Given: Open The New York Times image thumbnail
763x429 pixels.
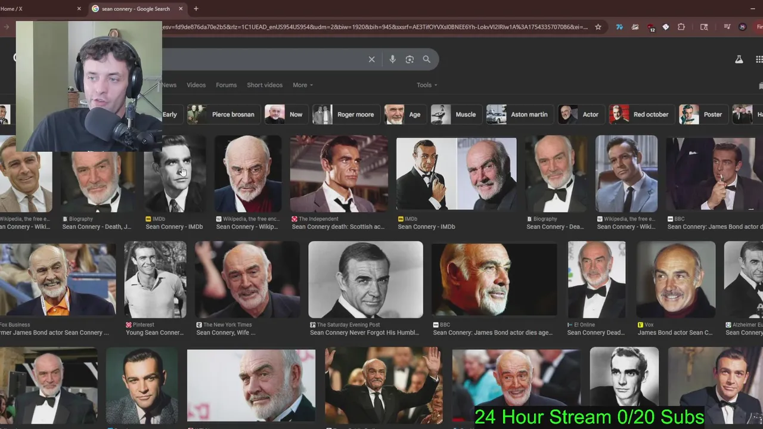Looking at the screenshot, I should pyautogui.click(x=247, y=279).
